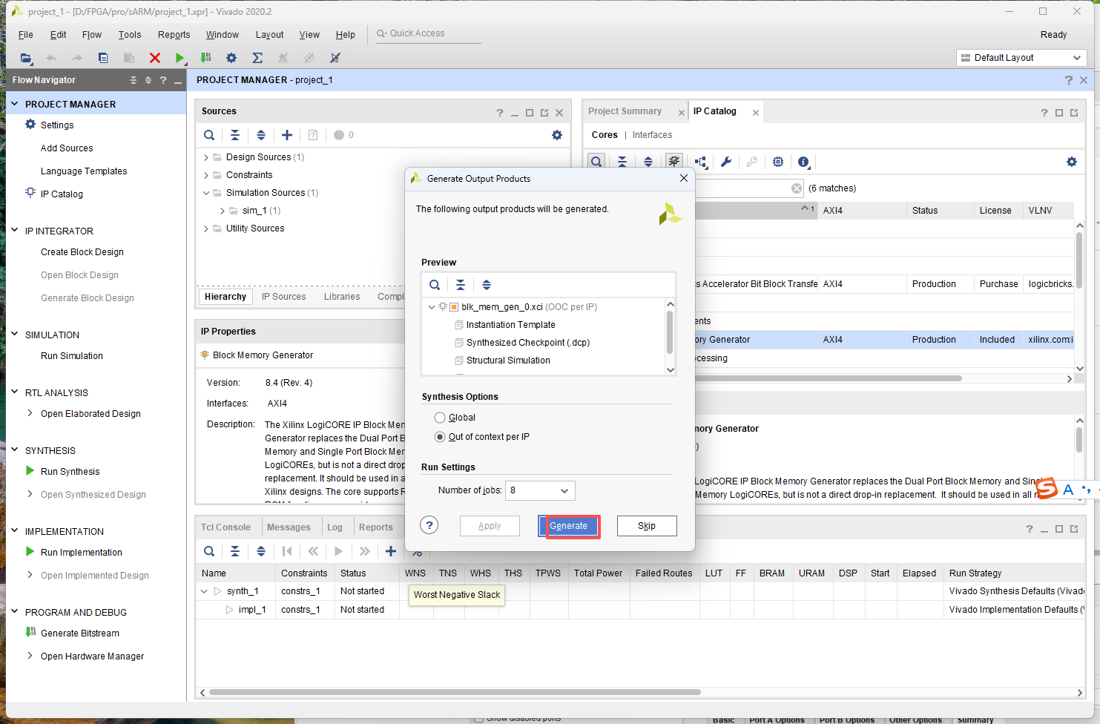The image size is (1100, 724).
Task: Click Design Runs horizontal scrollbar
Action: coord(455,692)
